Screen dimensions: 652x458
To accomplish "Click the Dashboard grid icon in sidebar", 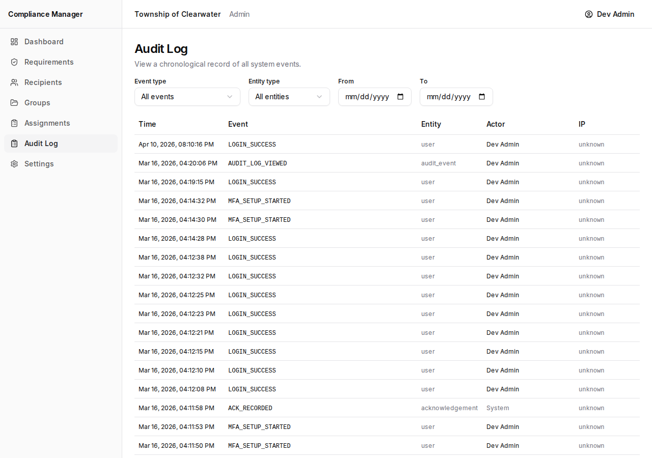I will coord(14,42).
